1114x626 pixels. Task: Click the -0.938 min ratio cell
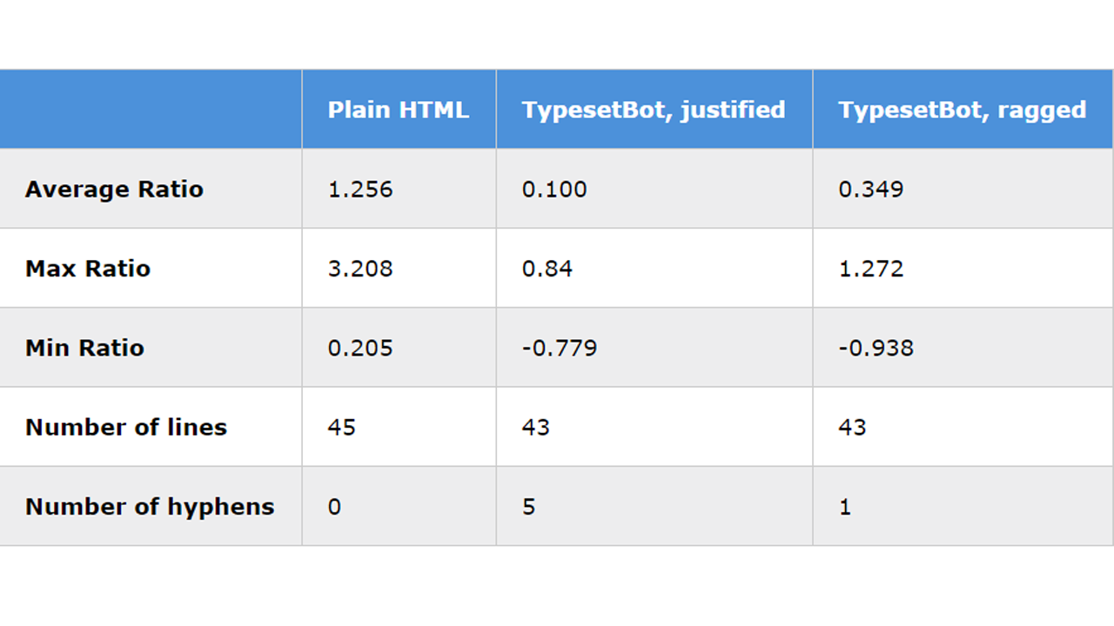876,348
